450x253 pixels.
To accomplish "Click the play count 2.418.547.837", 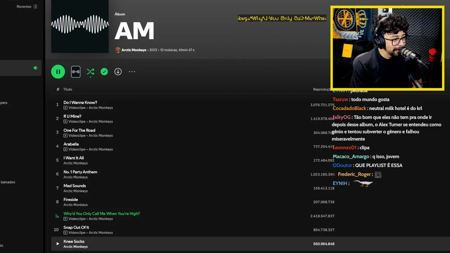I will coord(322,216).
